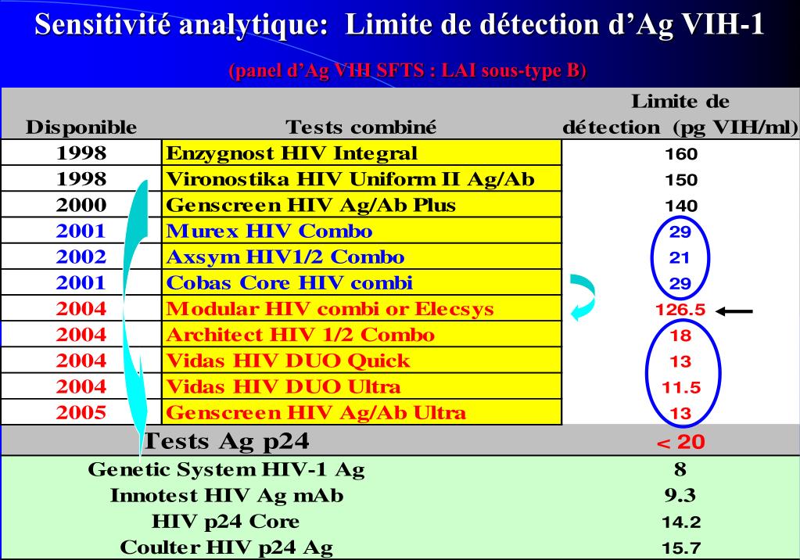Click the 'Disponible' column header
This screenshot has width=800, height=560.
pyautogui.click(x=81, y=127)
